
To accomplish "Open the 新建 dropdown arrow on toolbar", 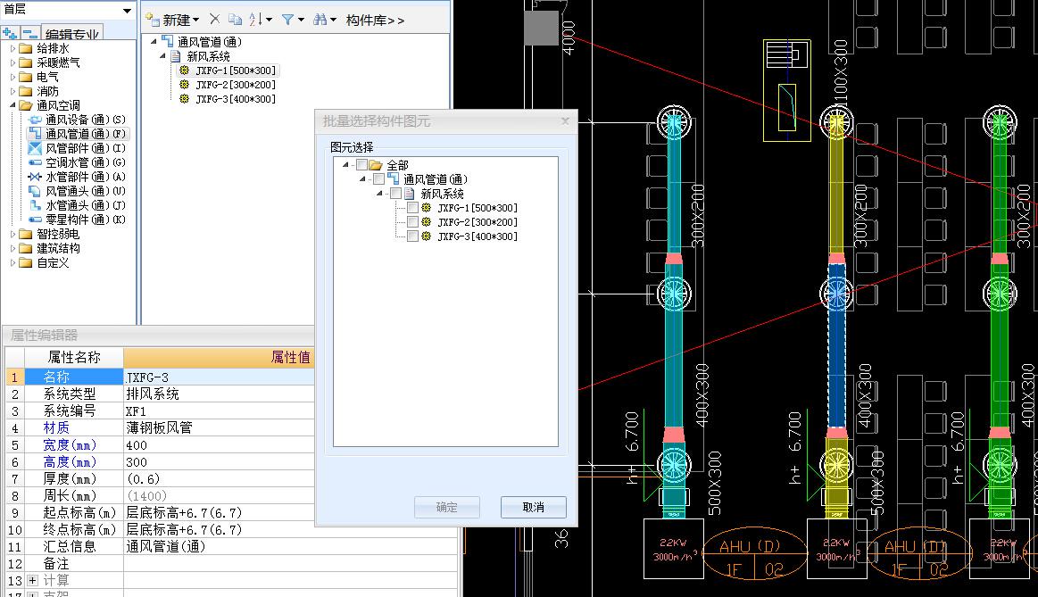I will coord(198,18).
